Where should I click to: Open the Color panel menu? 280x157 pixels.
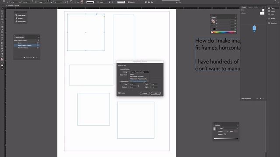(235, 17)
